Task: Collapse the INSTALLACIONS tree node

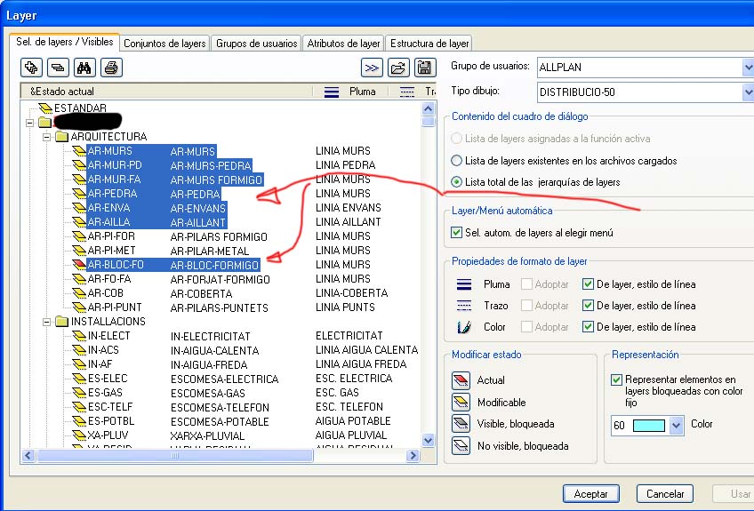Action: point(46,322)
